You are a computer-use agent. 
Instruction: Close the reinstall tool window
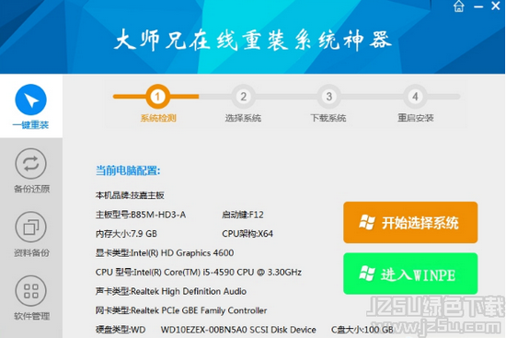(496, 6)
